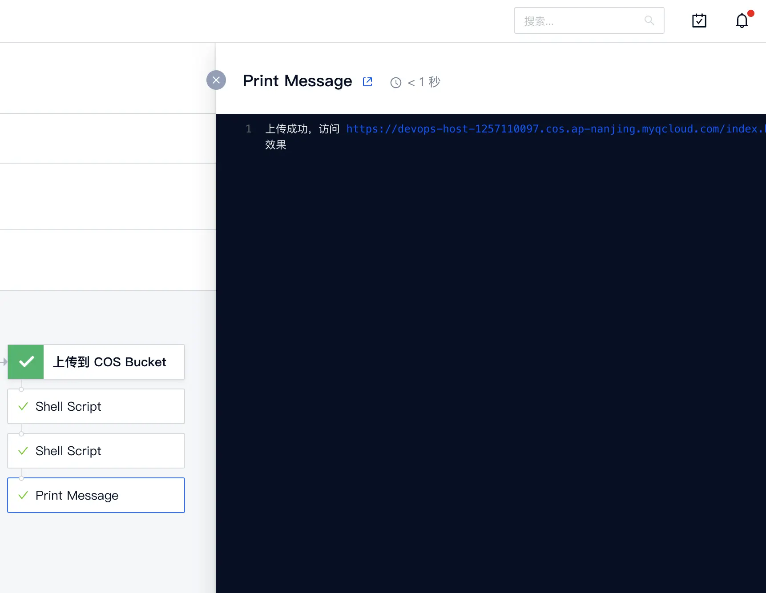Click the clock icon showing step duration
The height and width of the screenshot is (593, 766).
(395, 83)
